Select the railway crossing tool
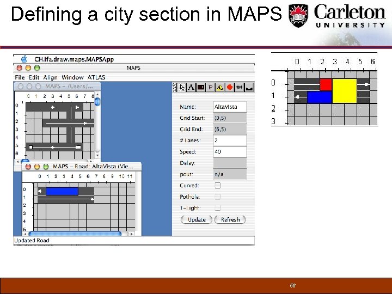Viewport: 392px width, 294px height. [x=240, y=87]
